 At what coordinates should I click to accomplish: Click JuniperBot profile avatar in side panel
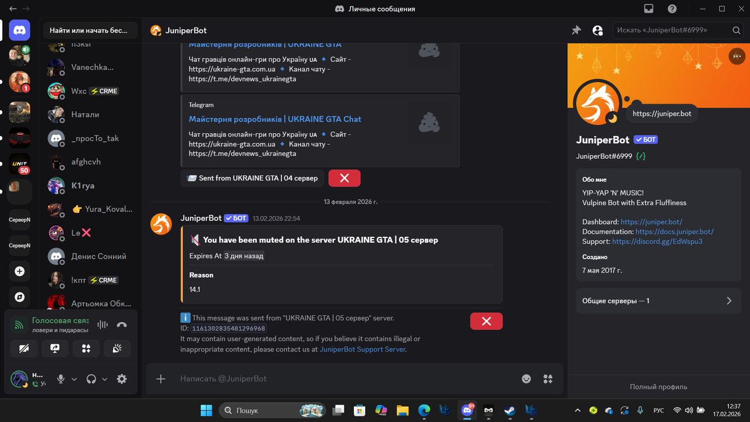point(597,103)
